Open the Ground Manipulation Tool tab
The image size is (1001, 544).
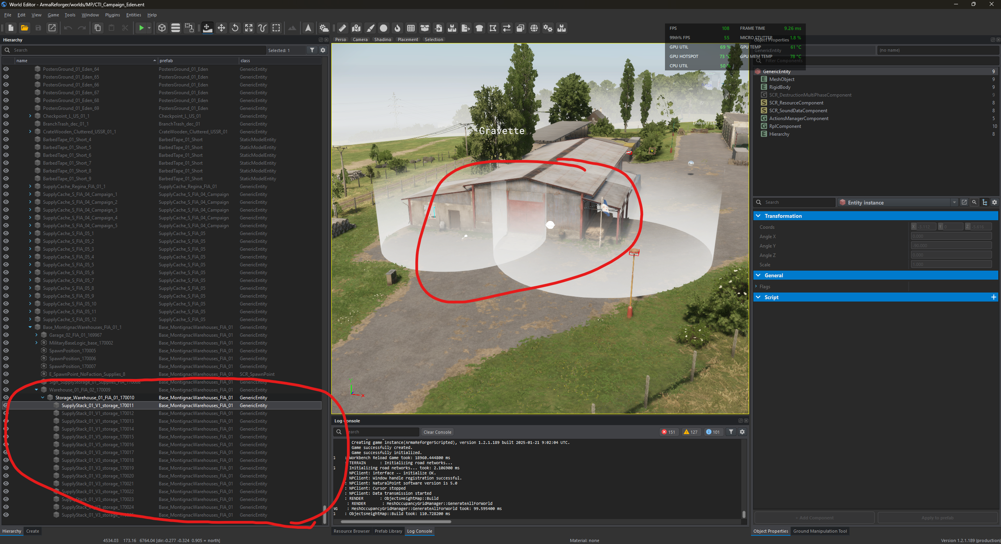820,531
